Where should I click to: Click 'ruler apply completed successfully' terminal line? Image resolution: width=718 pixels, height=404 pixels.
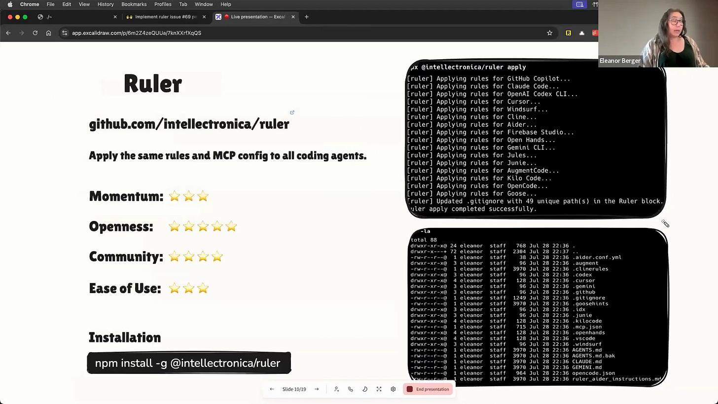coord(473,209)
